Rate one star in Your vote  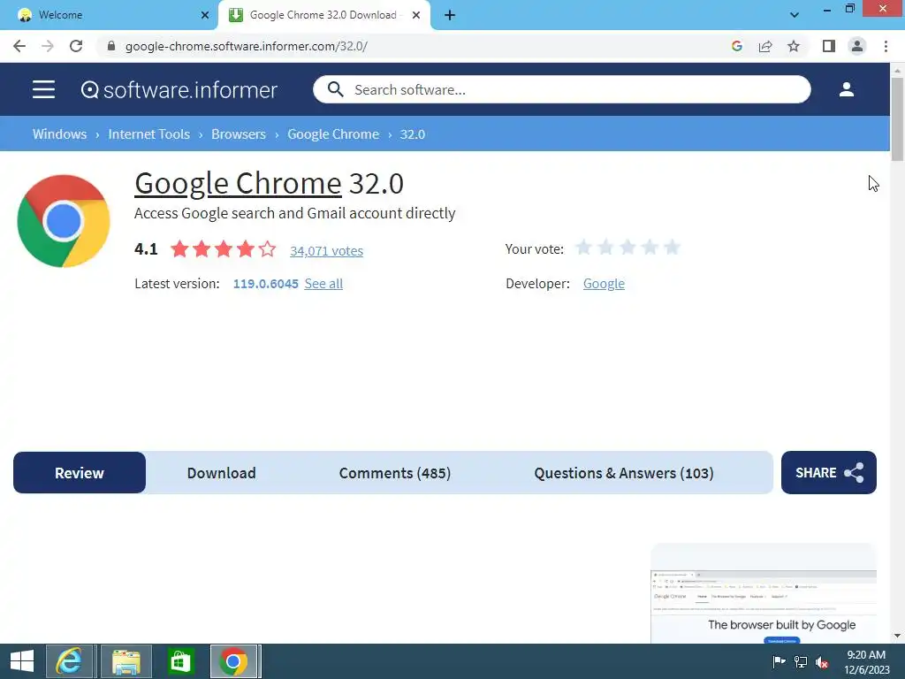click(x=583, y=248)
